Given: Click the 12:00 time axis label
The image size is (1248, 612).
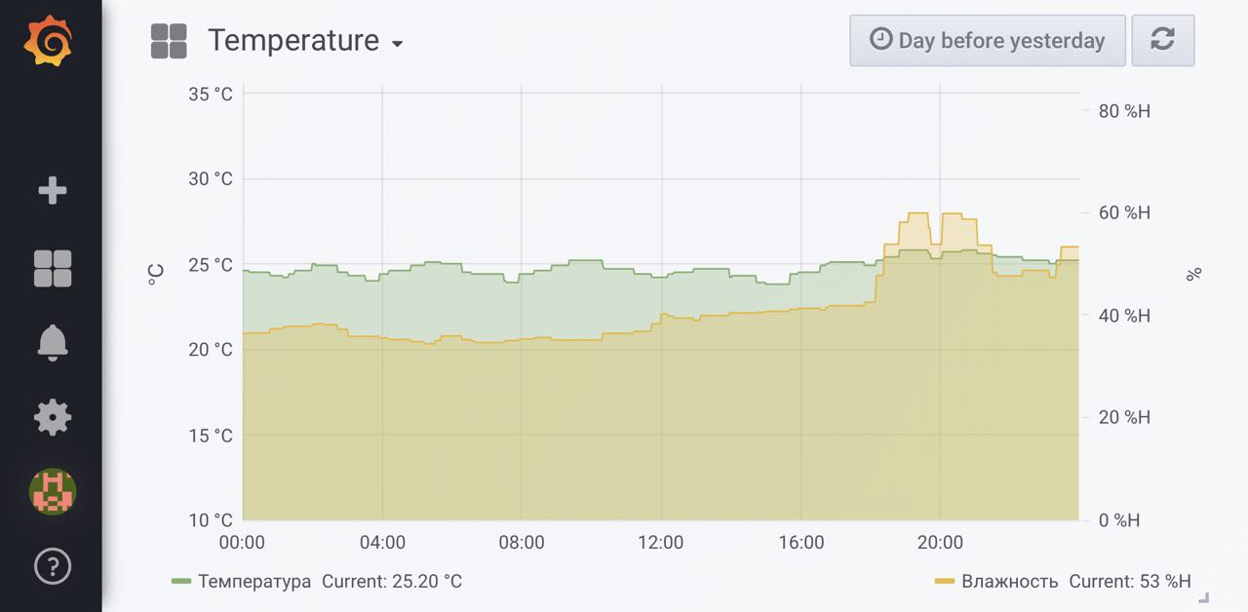Looking at the screenshot, I should click(661, 543).
